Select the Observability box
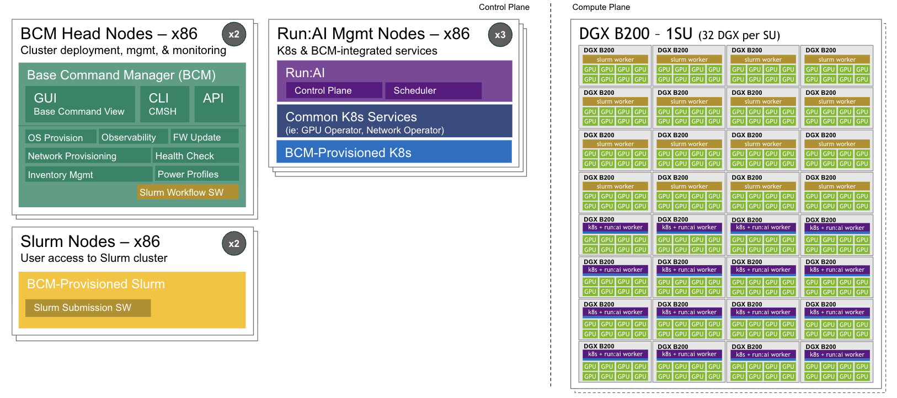The width and height of the screenshot is (897, 398). click(x=133, y=137)
